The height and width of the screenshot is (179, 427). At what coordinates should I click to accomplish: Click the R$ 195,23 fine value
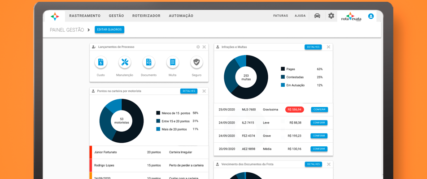tap(294, 136)
